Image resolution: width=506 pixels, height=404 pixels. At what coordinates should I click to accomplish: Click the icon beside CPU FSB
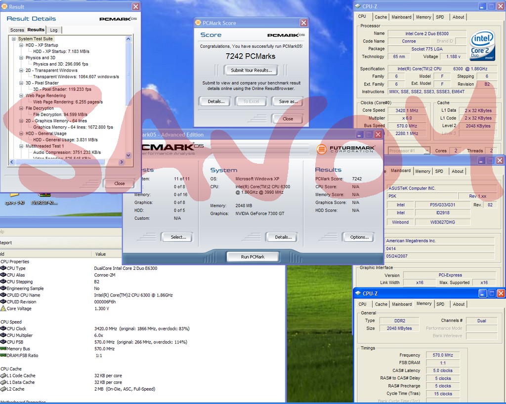[x=3, y=342]
